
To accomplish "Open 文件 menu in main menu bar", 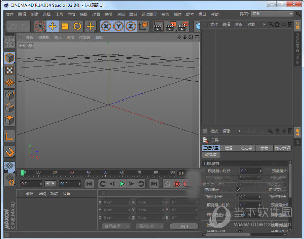I will [x=10, y=14].
